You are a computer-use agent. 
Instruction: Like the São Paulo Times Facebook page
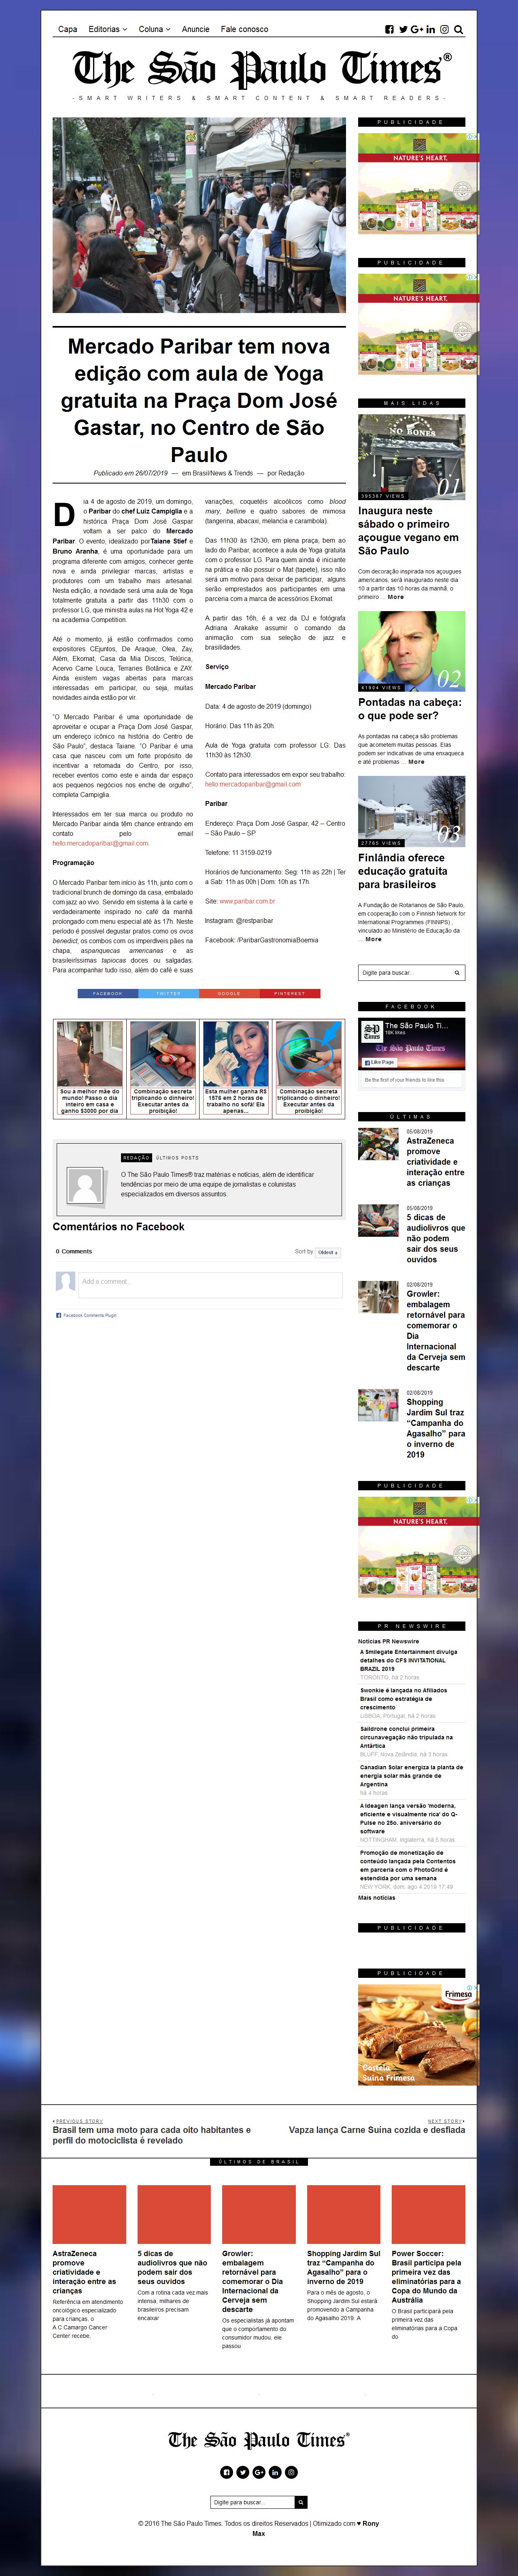click(x=379, y=1062)
